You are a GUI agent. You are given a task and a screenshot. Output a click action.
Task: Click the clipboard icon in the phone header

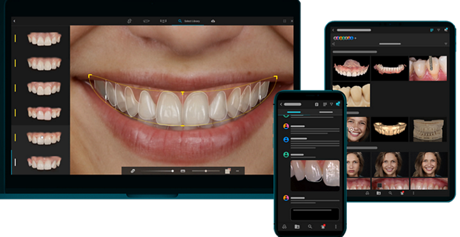[x=316, y=104]
